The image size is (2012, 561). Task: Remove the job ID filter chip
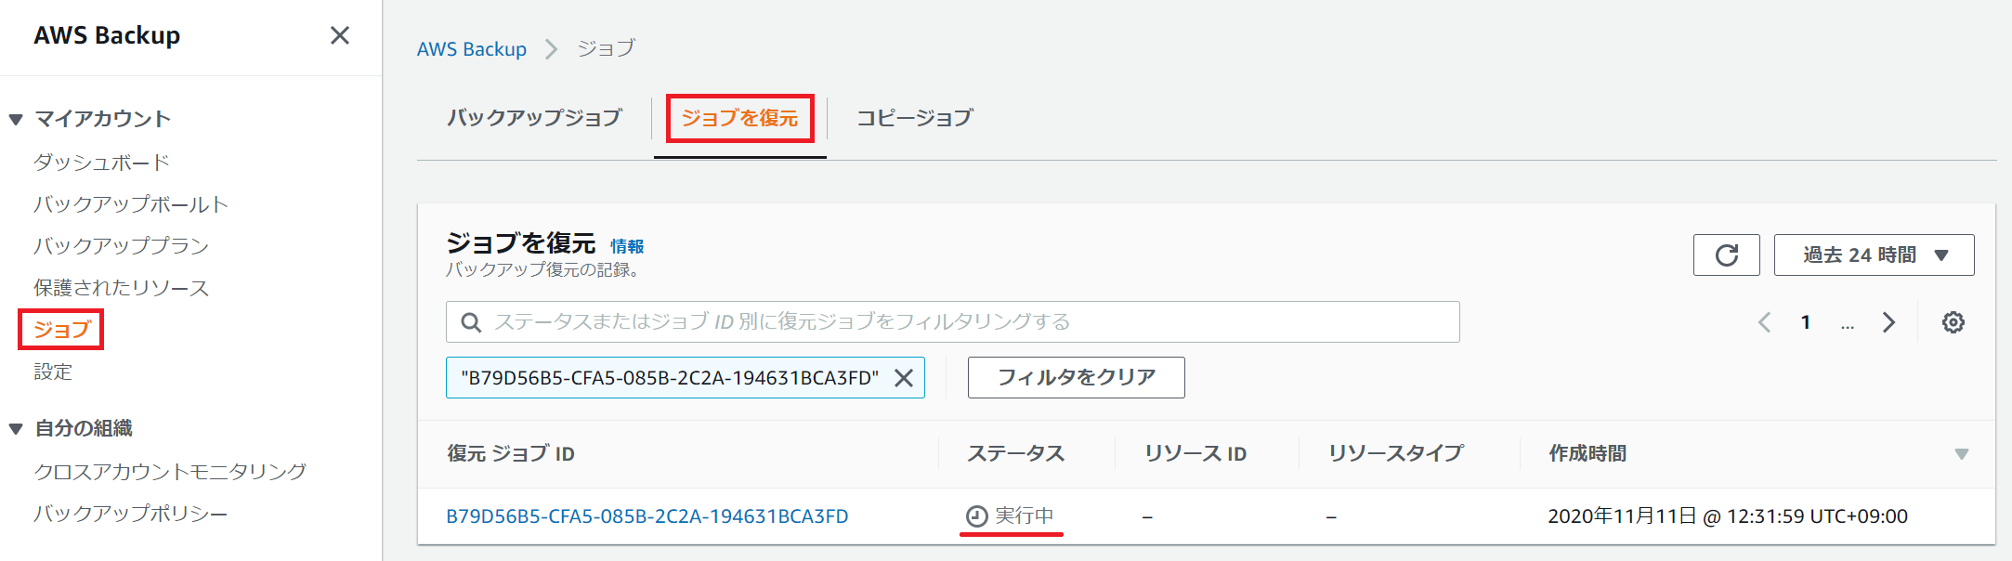coord(903,378)
